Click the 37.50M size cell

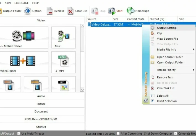click(118, 25)
